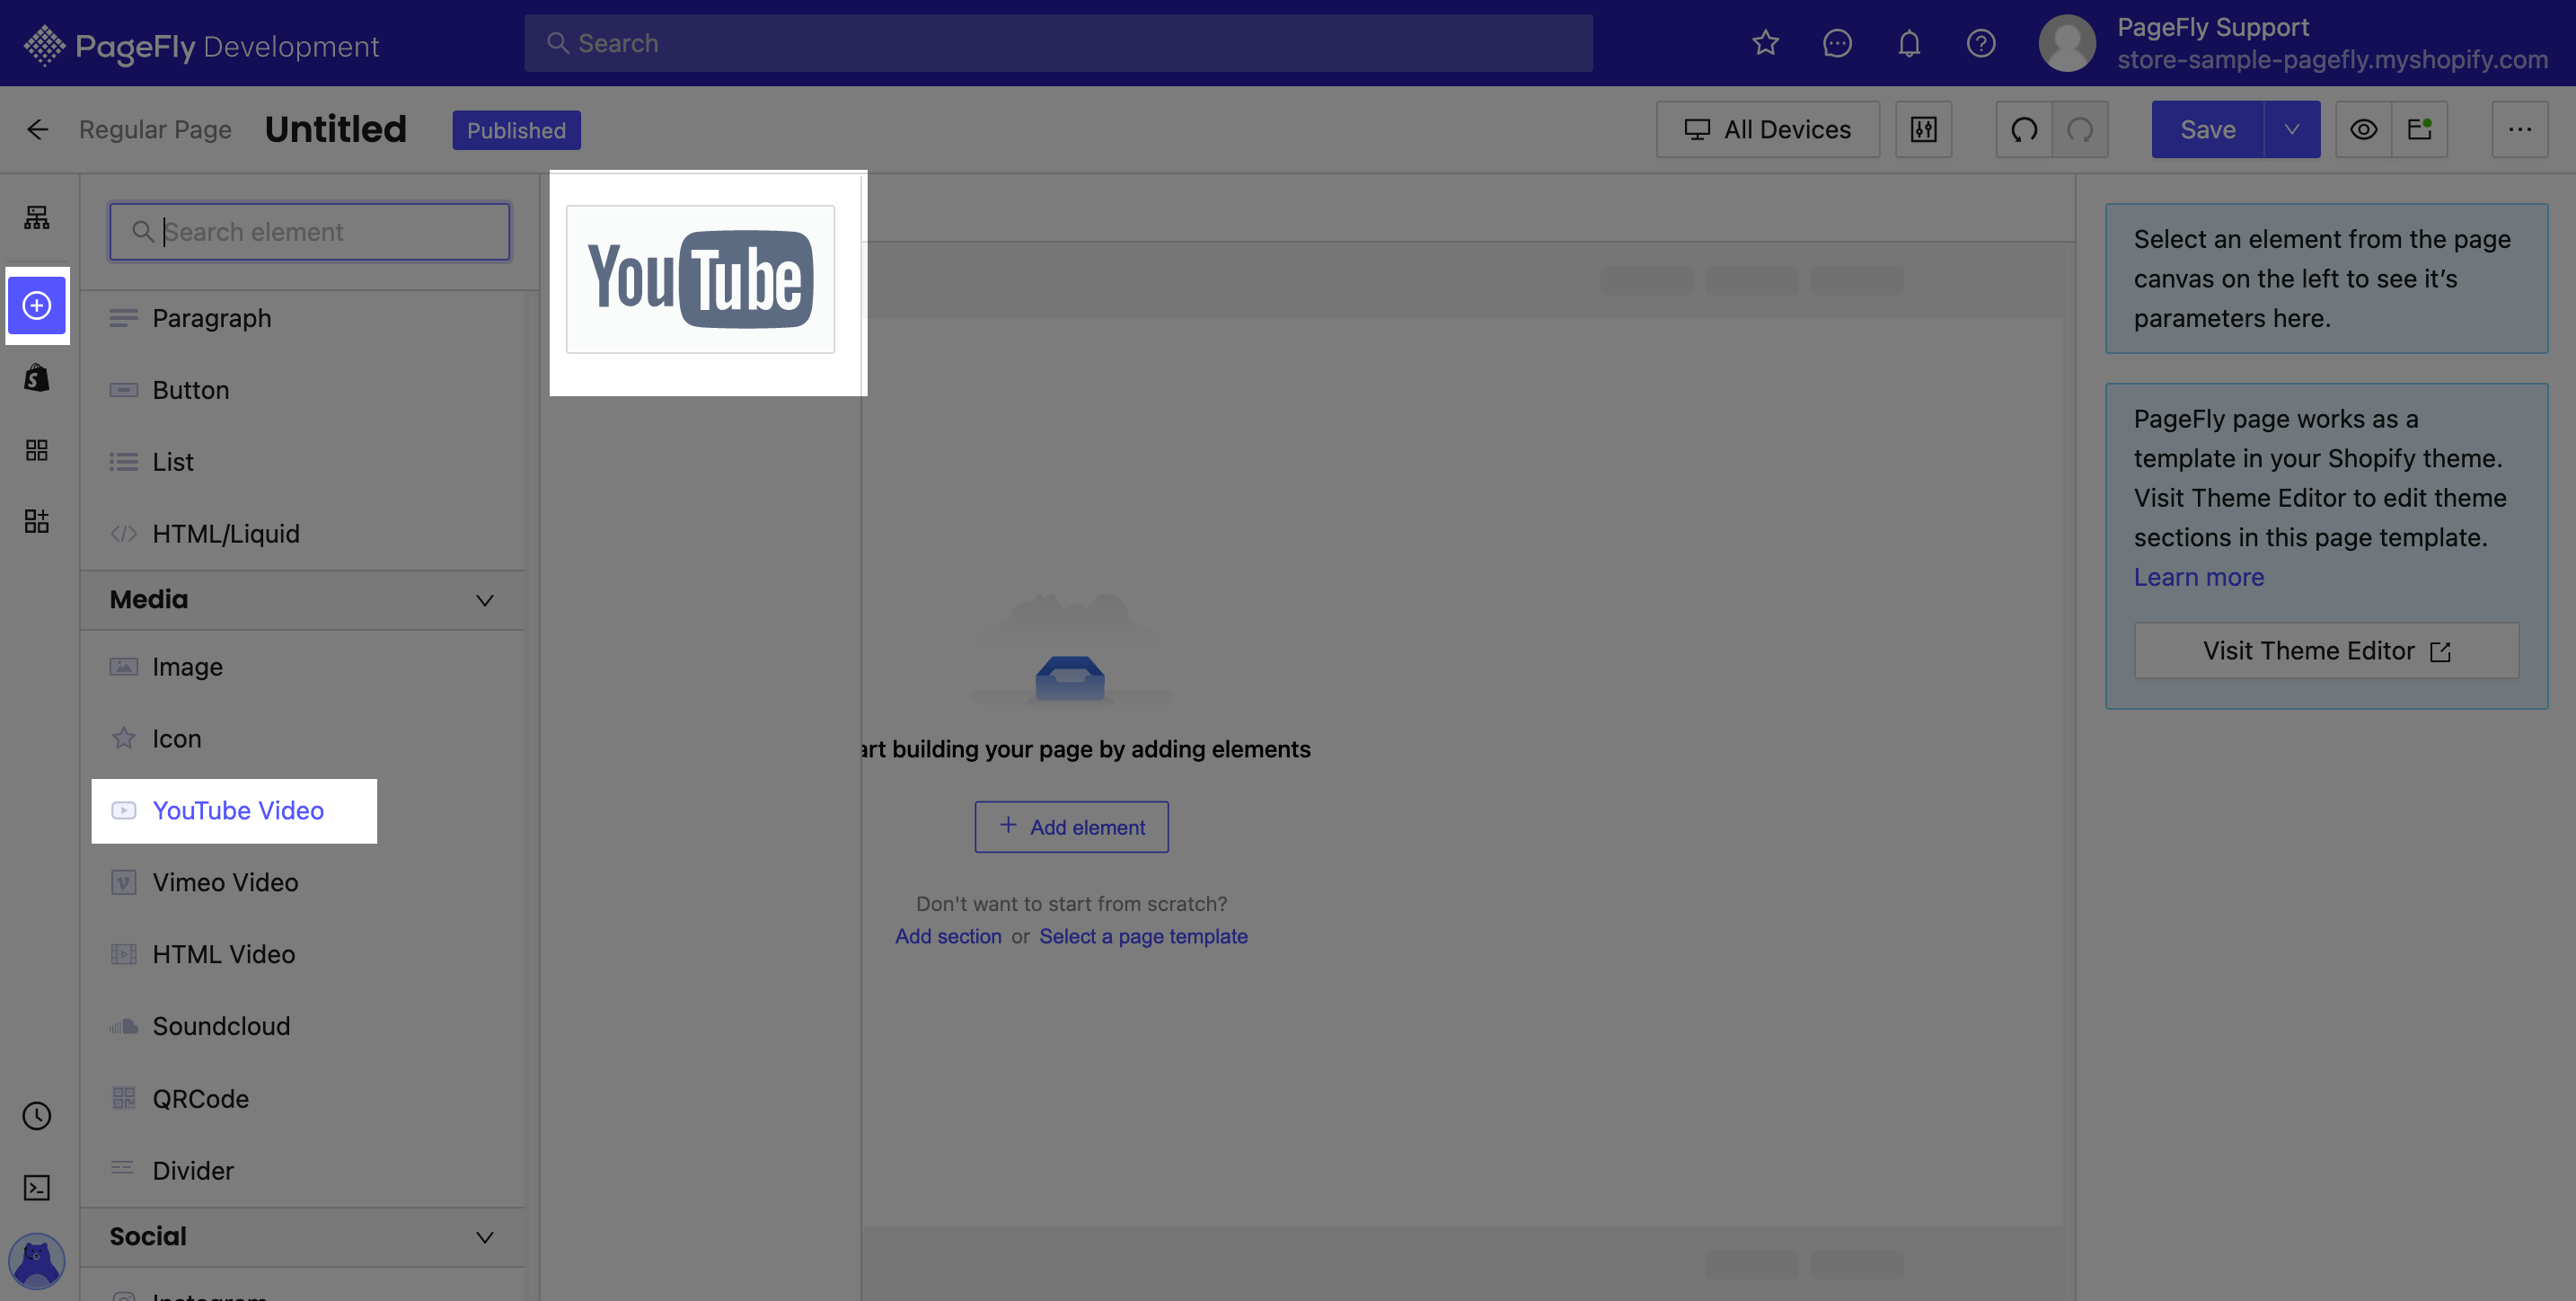Image resolution: width=2576 pixels, height=1301 pixels.
Task: Save the page
Action: tap(2208, 129)
